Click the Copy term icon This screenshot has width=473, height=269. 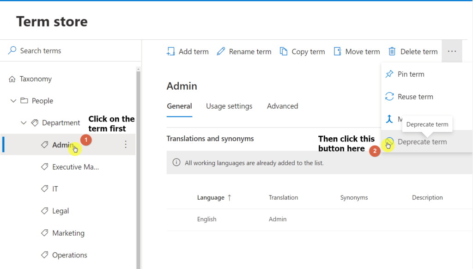coord(284,51)
